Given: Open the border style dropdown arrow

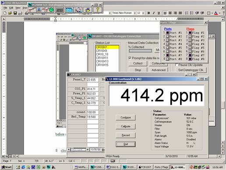Looking at the screenshot, I should click(212, 13).
